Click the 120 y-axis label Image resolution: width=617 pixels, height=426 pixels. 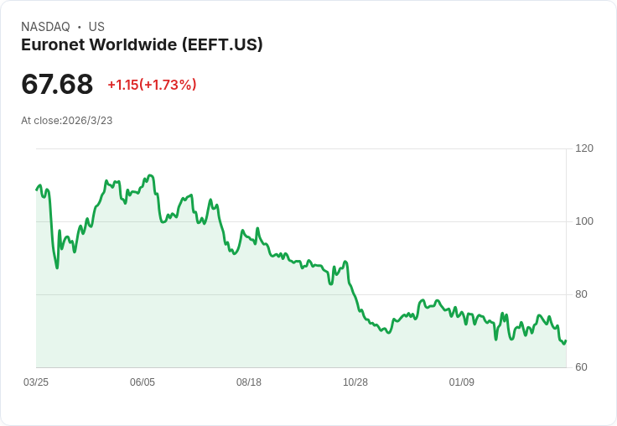click(x=584, y=148)
